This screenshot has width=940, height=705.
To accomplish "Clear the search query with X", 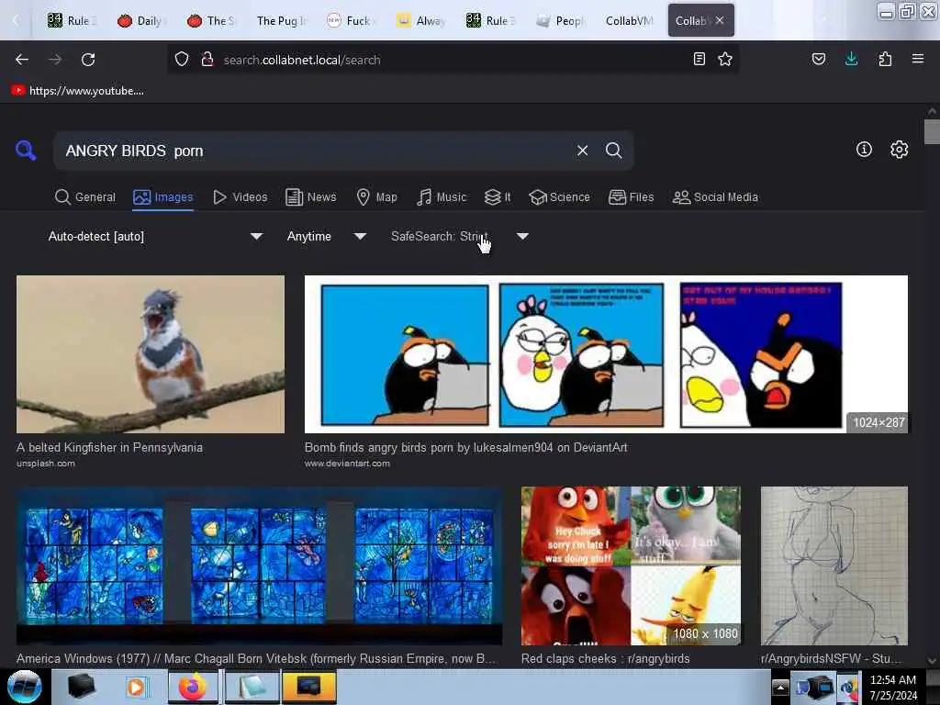I will tap(582, 151).
